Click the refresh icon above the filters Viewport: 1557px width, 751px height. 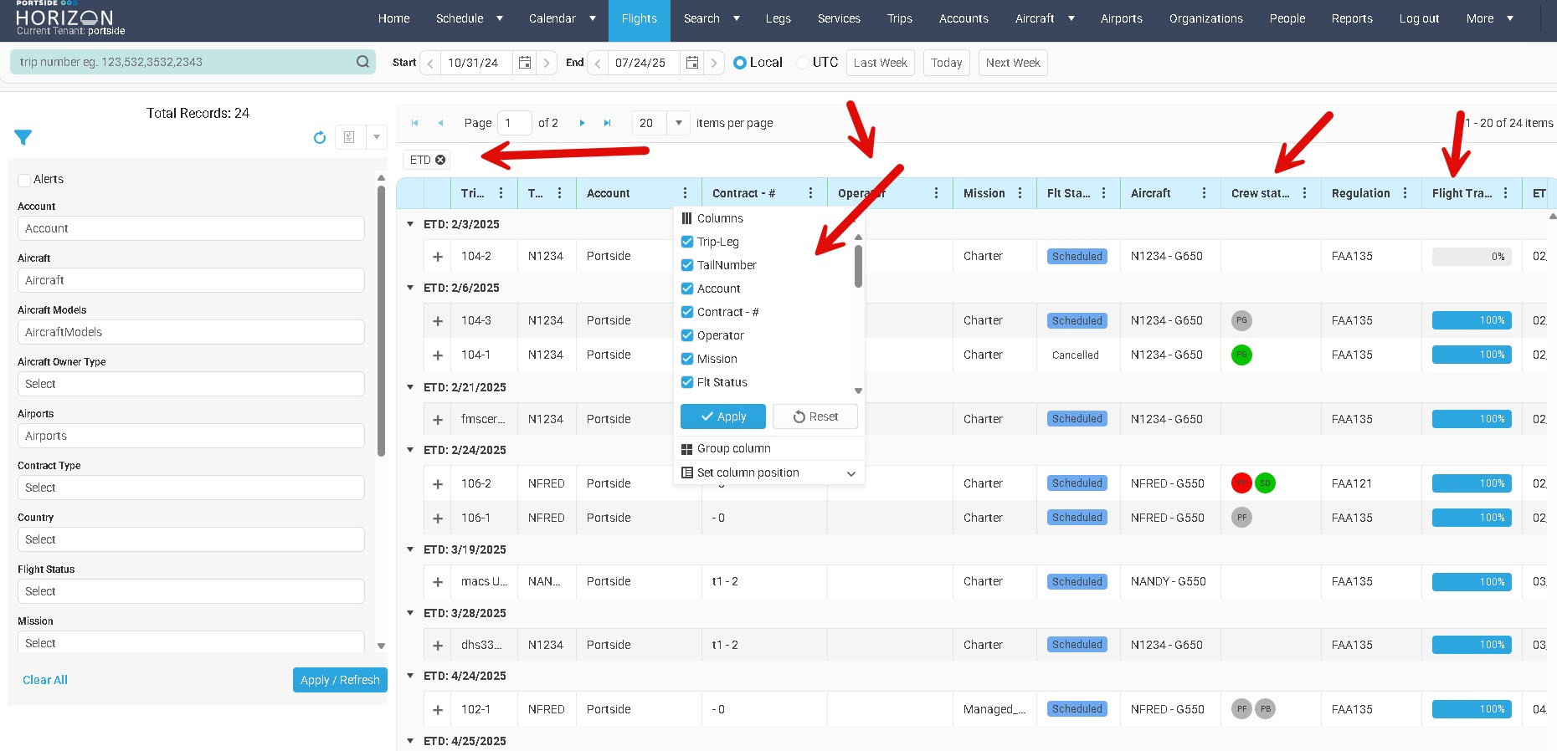[x=319, y=137]
